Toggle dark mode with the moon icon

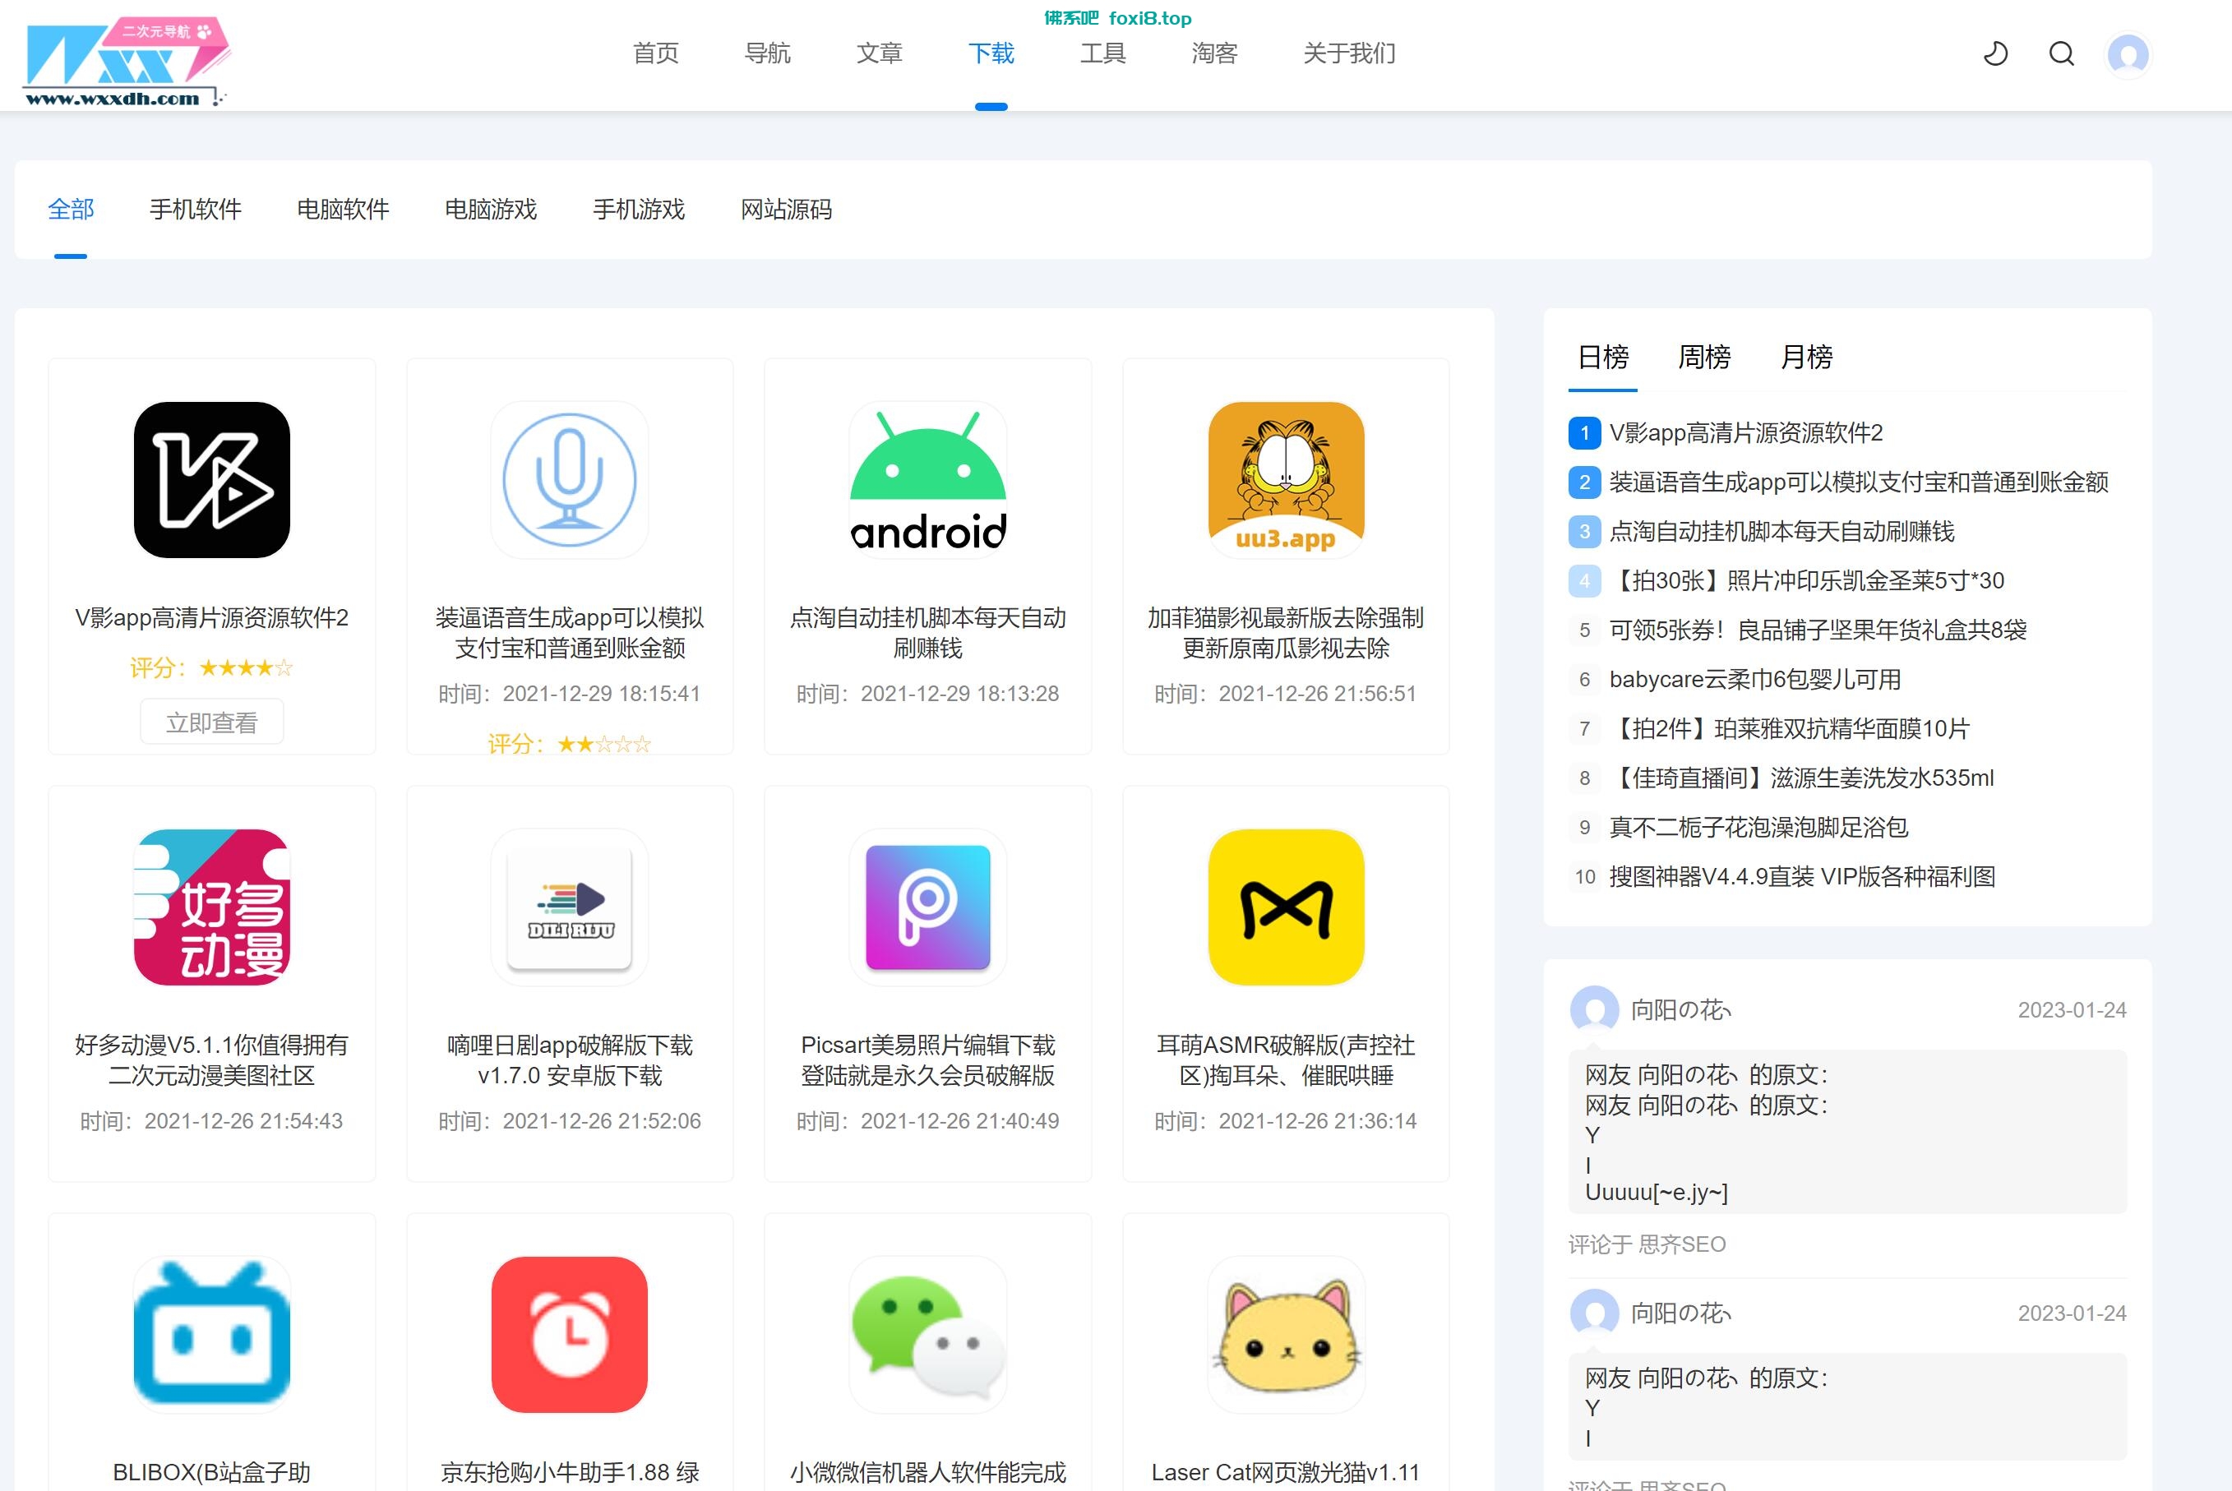point(1995,53)
